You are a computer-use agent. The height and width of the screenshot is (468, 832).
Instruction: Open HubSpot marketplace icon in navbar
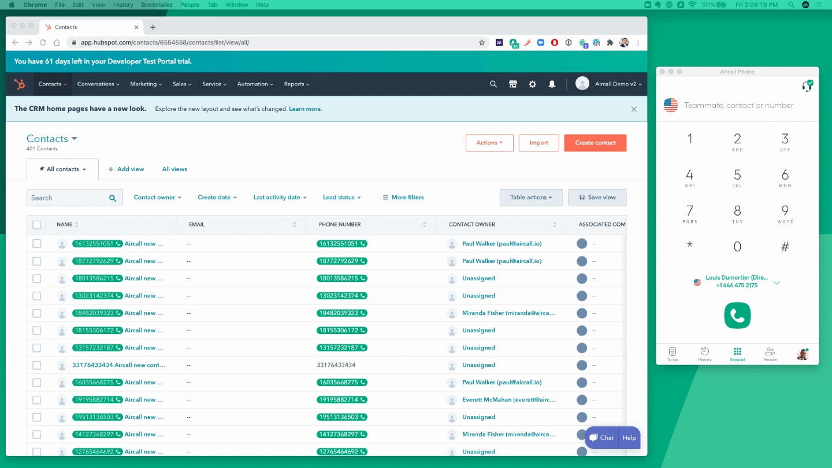tap(512, 84)
